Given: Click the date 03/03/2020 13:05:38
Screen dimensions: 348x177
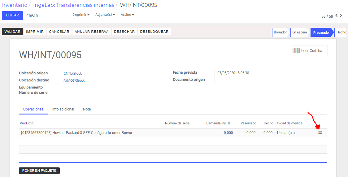Looking at the screenshot, I should [233, 73].
